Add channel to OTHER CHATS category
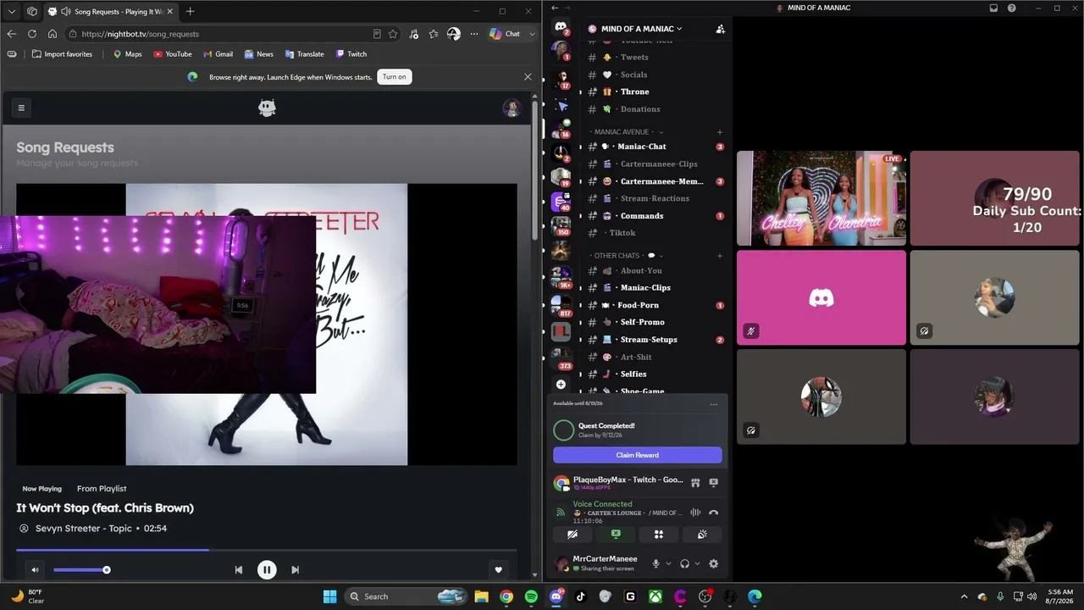This screenshot has width=1084, height=610. click(x=720, y=256)
